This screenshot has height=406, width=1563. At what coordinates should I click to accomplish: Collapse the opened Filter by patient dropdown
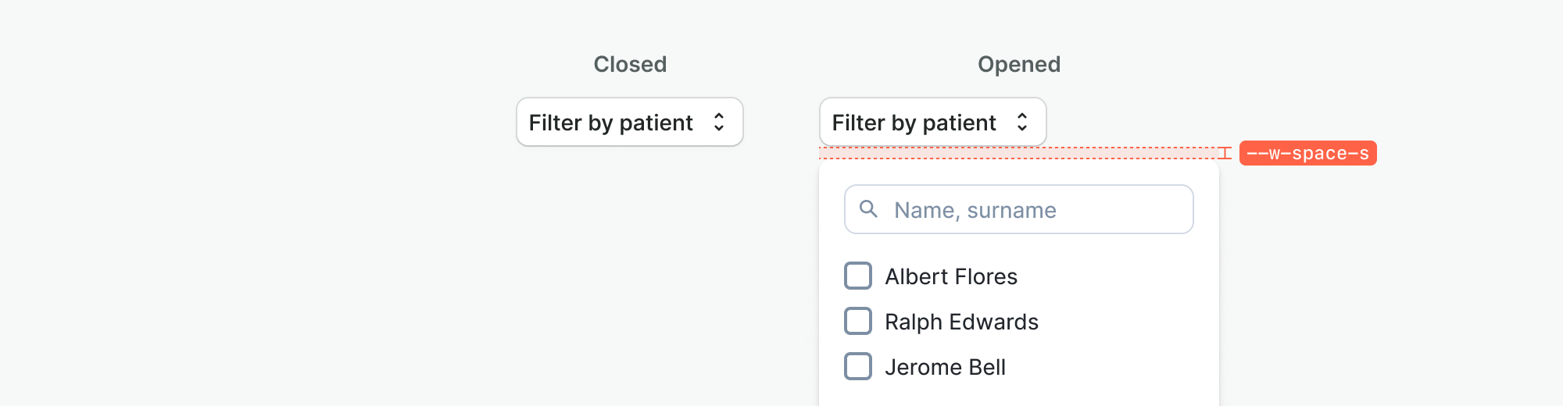(x=932, y=122)
